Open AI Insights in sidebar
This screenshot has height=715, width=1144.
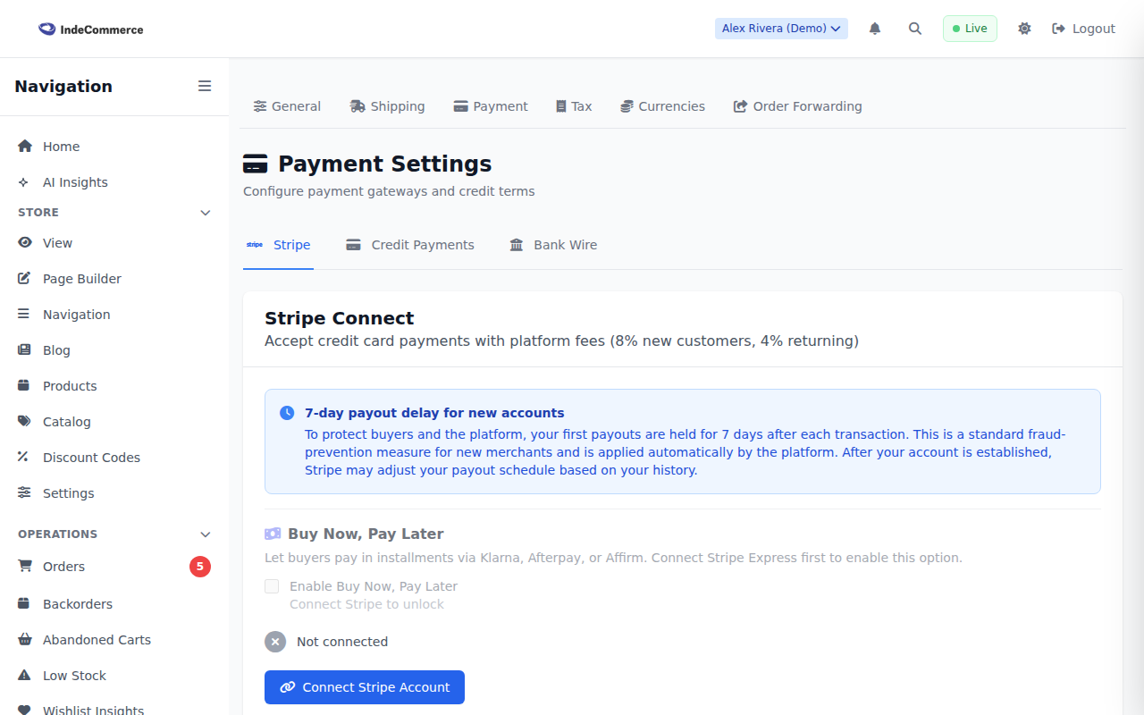tap(114, 182)
